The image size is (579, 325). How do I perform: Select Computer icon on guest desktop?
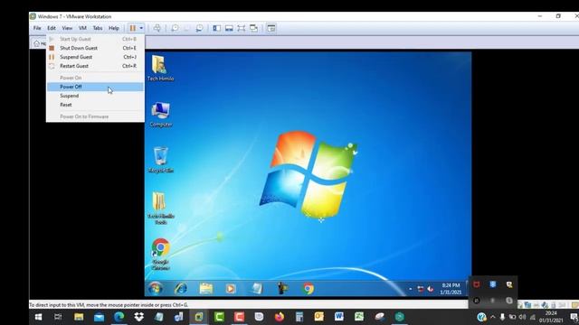click(161, 115)
